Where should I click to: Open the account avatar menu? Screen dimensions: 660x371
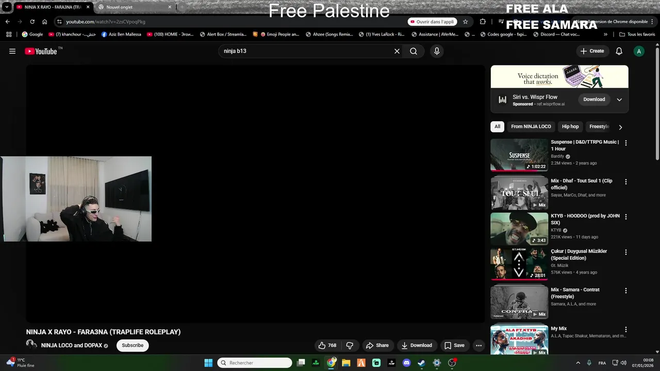[x=639, y=51]
